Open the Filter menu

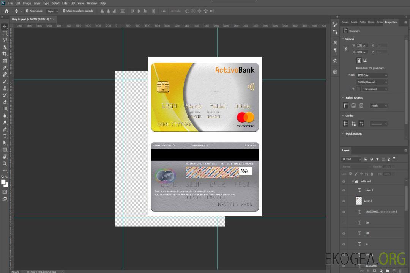[65, 3]
